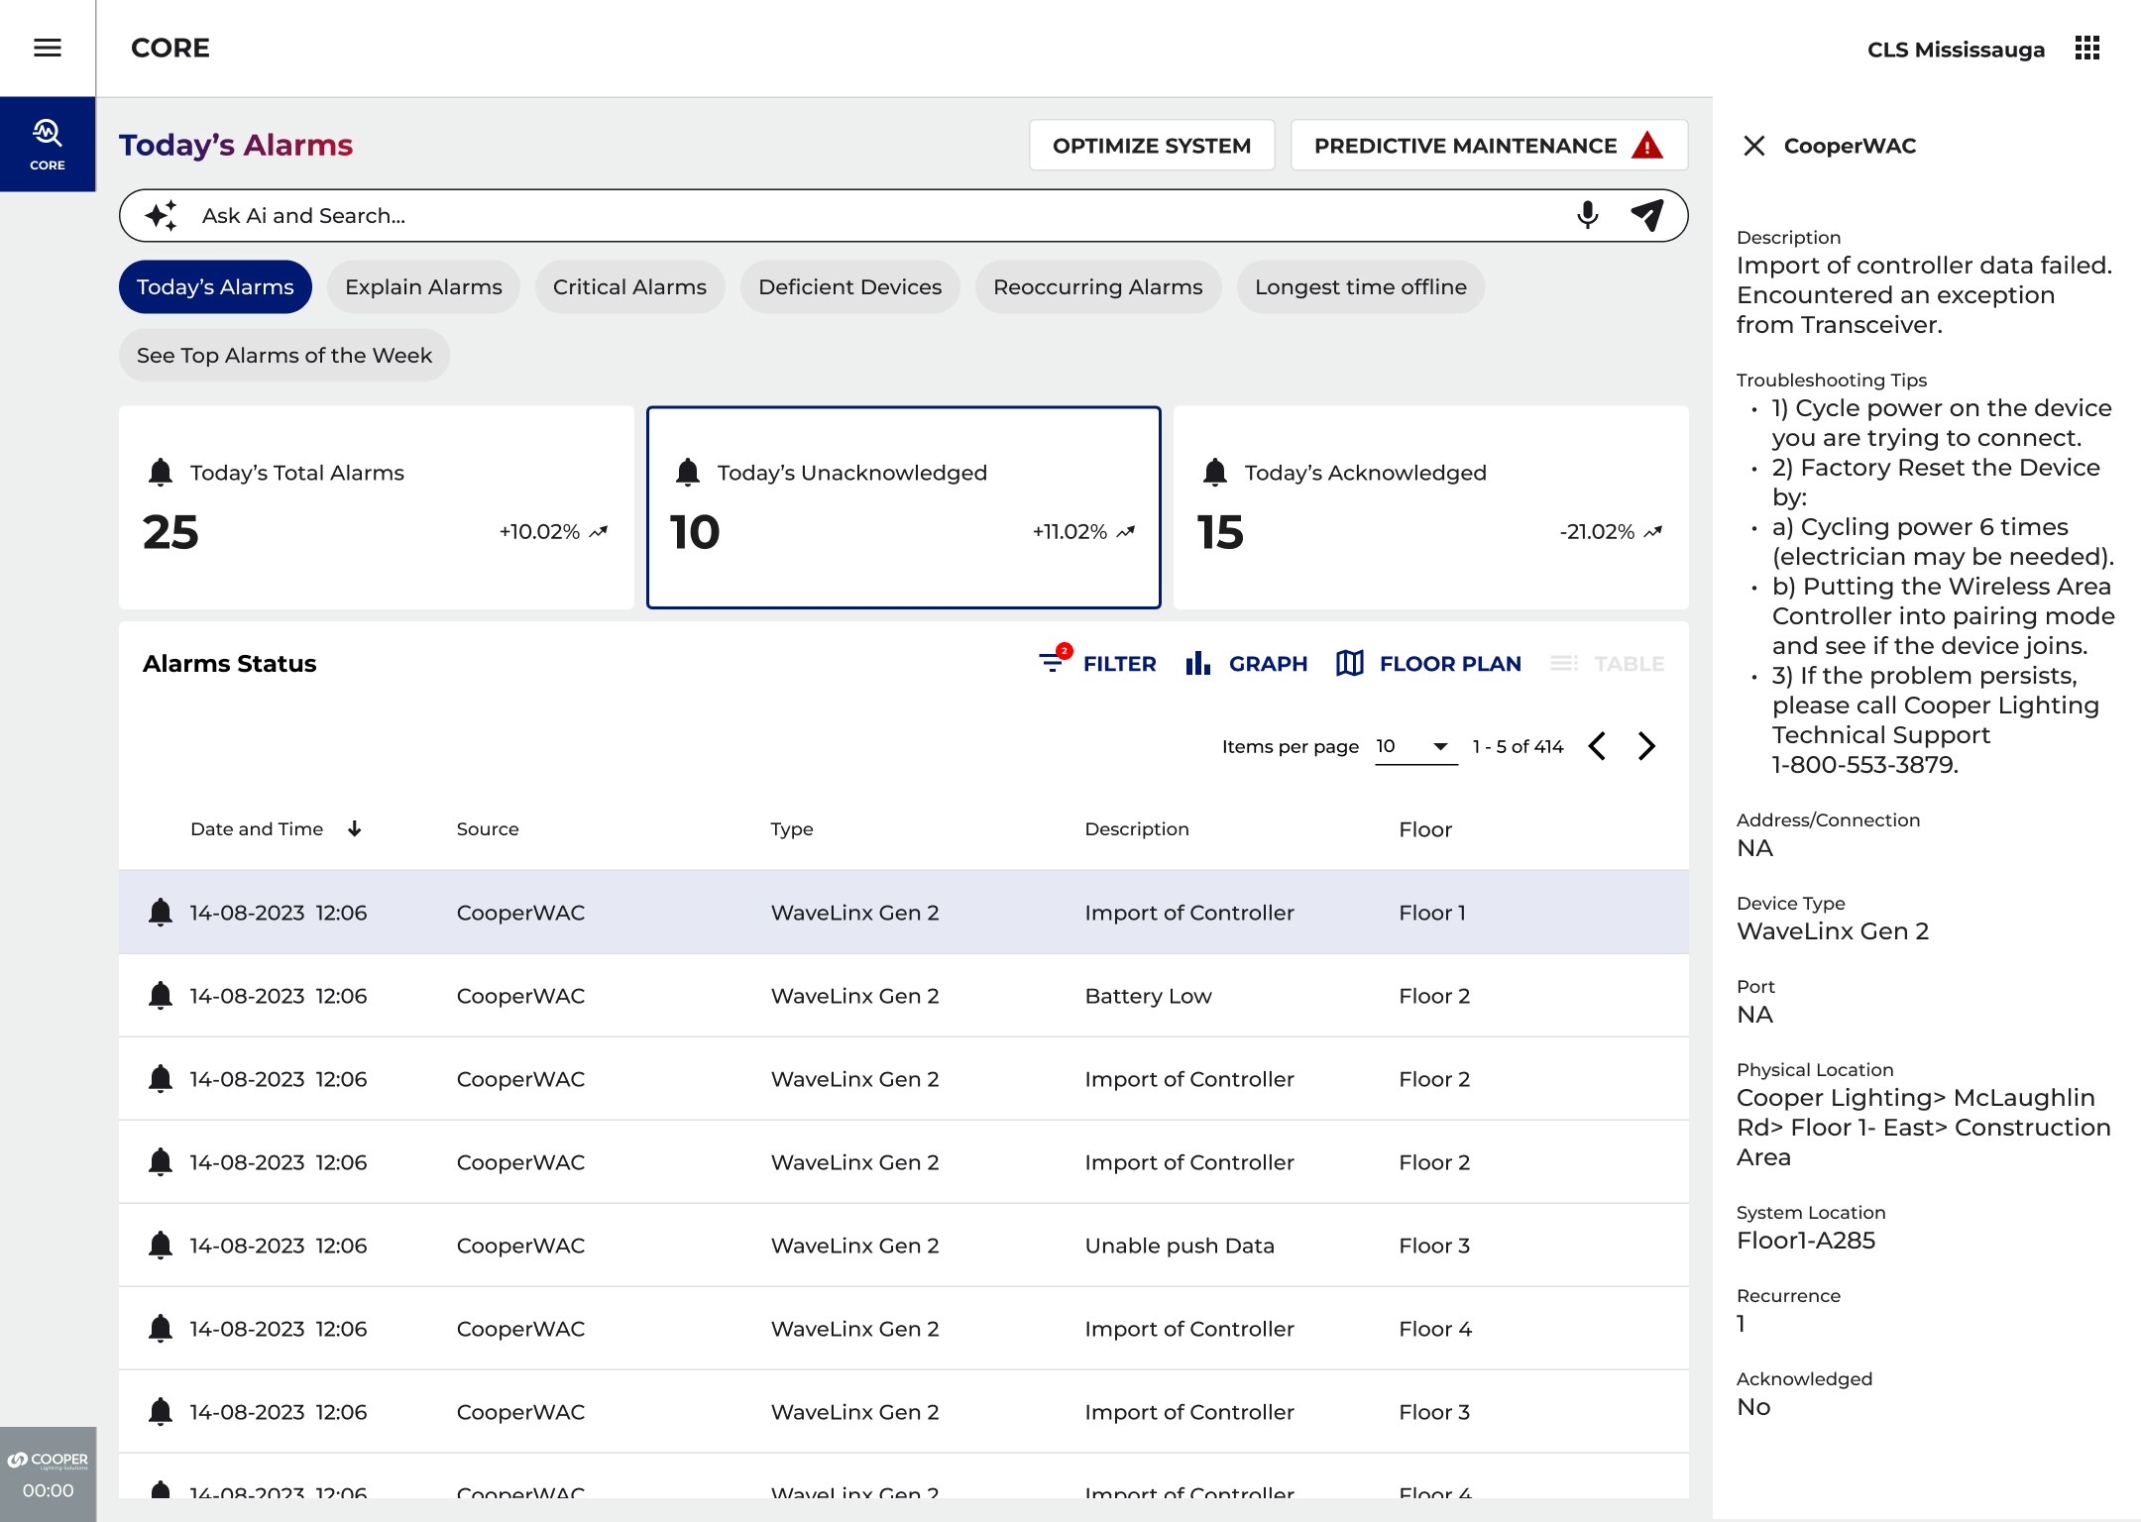Click bell icon of Unable push Data row
2141x1522 pixels.
161,1245
